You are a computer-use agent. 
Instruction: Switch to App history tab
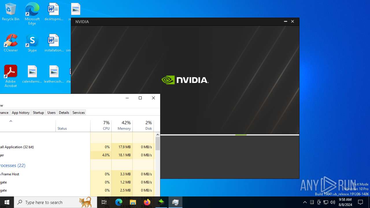pyautogui.click(x=21, y=113)
